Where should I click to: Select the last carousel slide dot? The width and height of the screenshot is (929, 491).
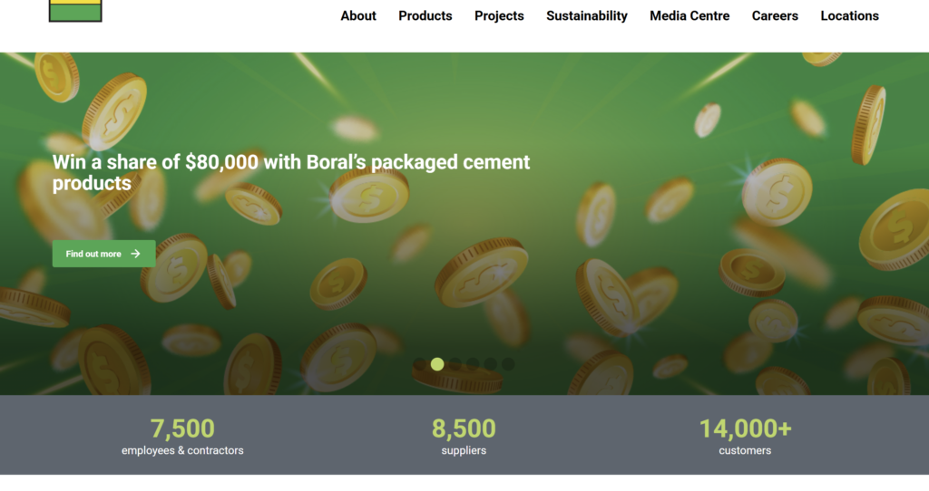(508, 364)
